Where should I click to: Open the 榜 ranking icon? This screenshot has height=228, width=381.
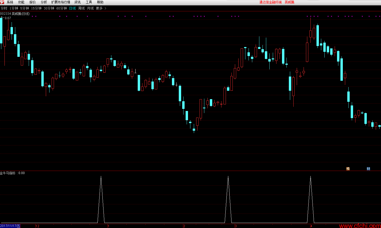(x=348, y=169)
